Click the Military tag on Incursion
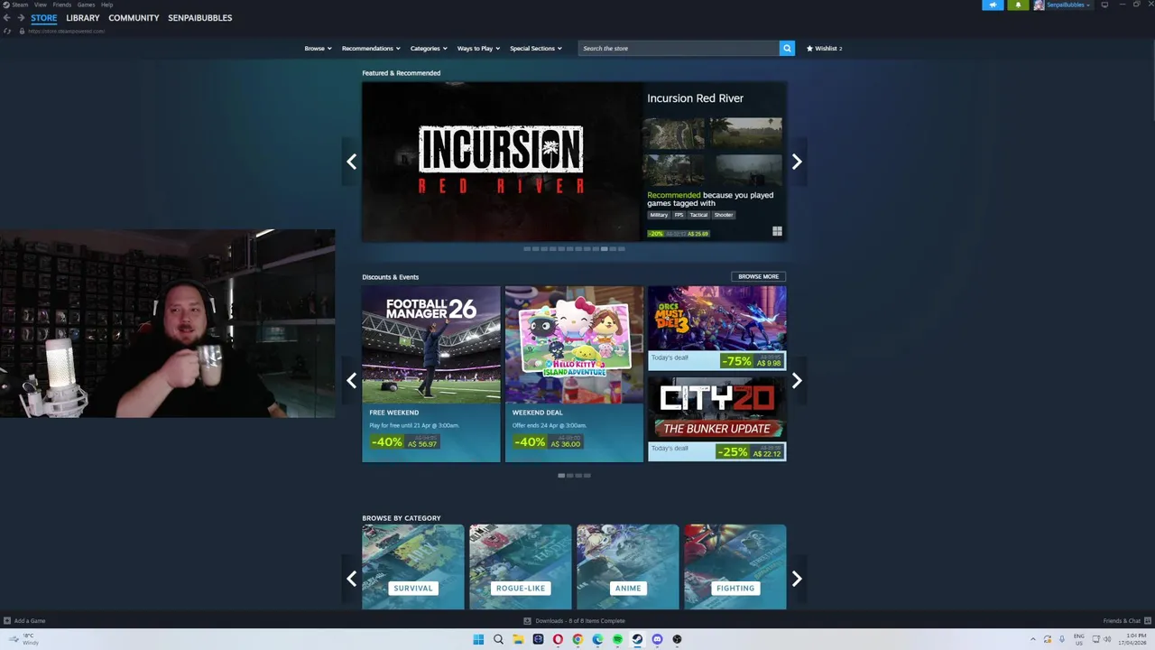Image resolution: width=1155 pixels, height=650 pixels. point(659,215)
